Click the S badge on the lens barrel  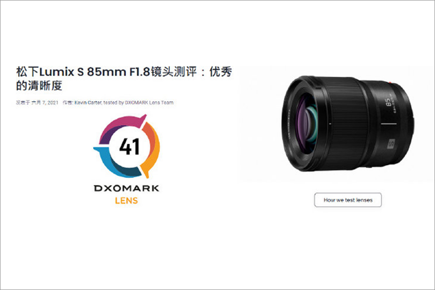pos(391,144)
